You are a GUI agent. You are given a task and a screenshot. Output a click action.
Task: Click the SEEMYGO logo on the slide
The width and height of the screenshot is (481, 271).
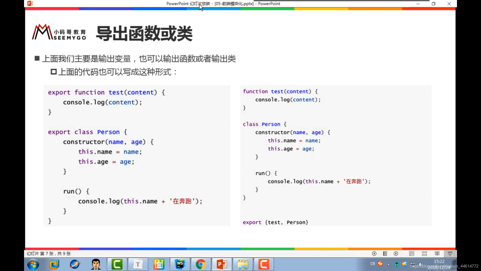point(59,32)
